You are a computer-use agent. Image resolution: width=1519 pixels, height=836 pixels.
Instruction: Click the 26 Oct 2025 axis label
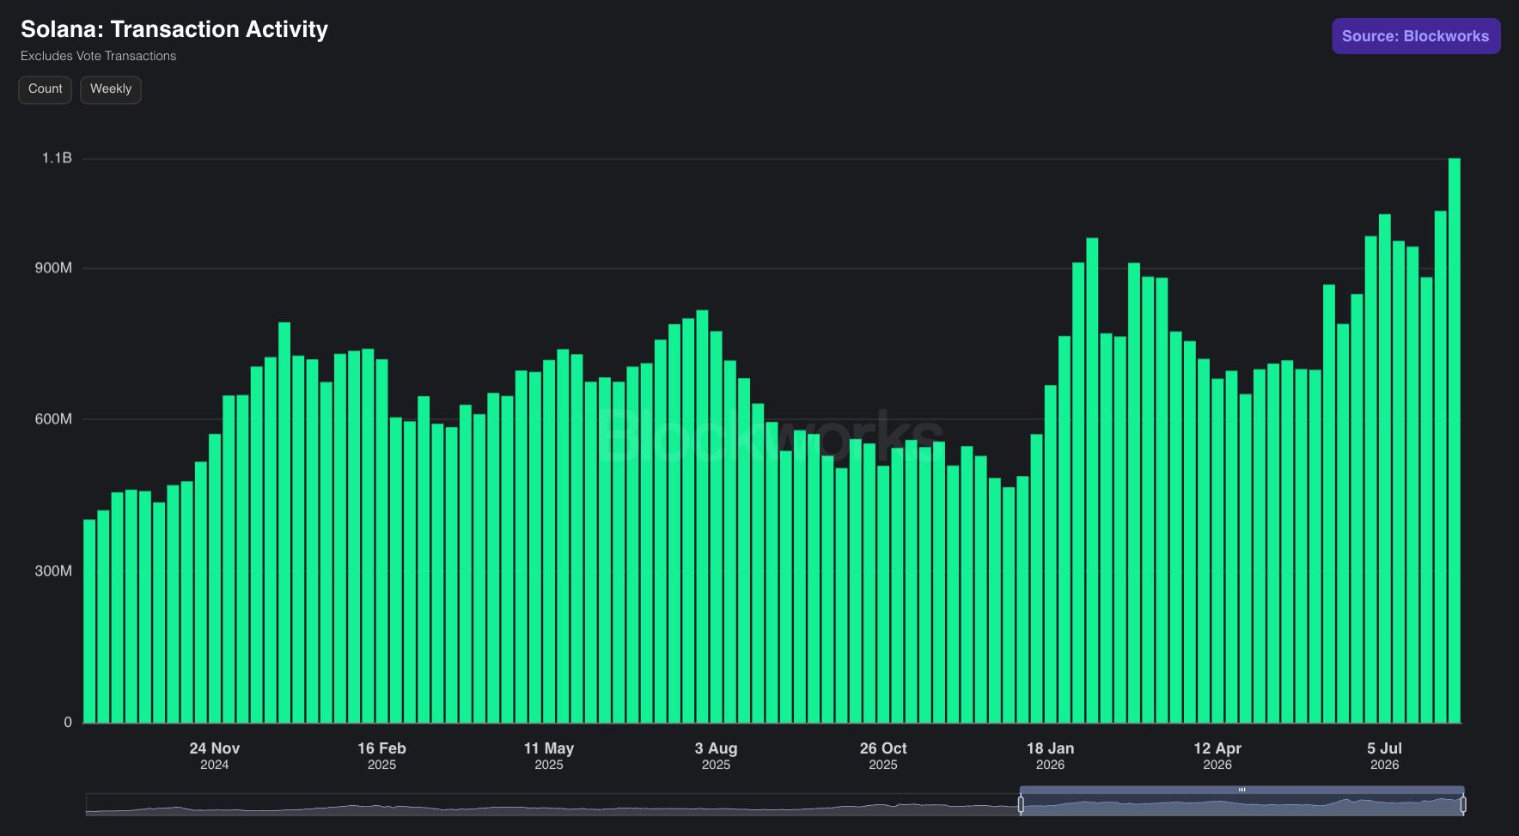[883, 756]
